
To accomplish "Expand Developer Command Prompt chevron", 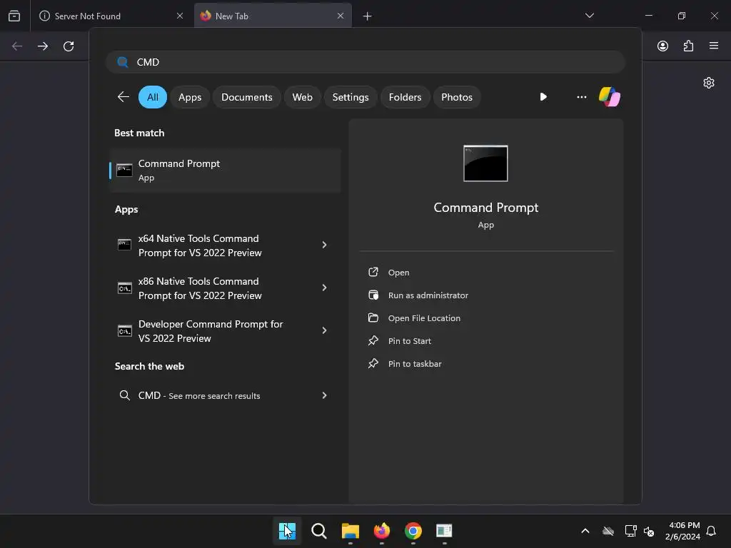I will click(x=325, y=330).
